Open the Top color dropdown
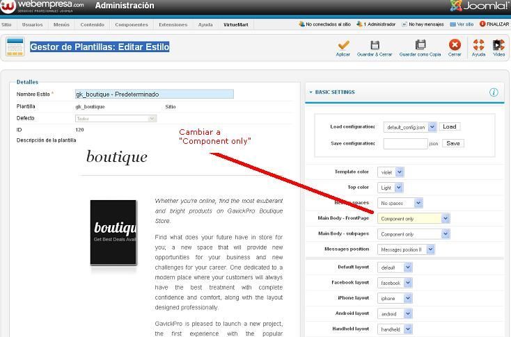Image resolution: width=511 pixels, height=337 pixels. [x=391, y=188]
